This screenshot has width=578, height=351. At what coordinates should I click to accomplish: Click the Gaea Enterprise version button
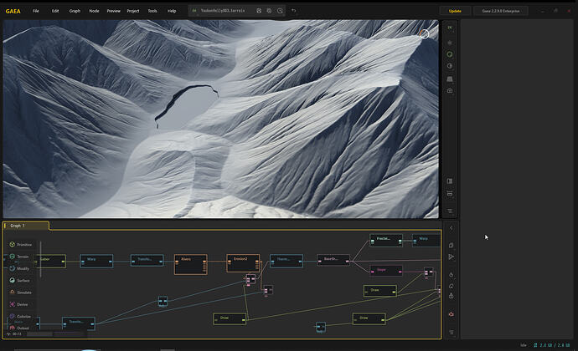coord(501,11)
